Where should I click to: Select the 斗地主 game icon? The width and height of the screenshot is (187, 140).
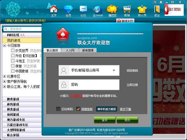(x=13, y=61)
